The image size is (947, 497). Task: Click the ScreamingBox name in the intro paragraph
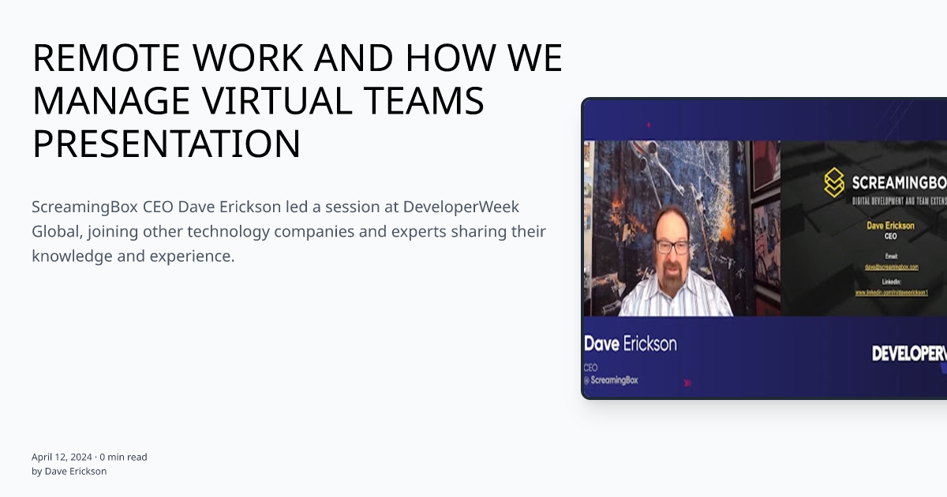(x=79, y=207)
